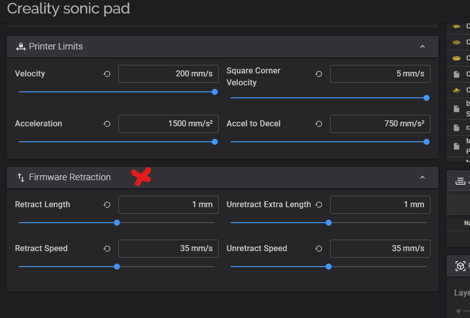Select the yellow octopus model thumbnail

456,90
